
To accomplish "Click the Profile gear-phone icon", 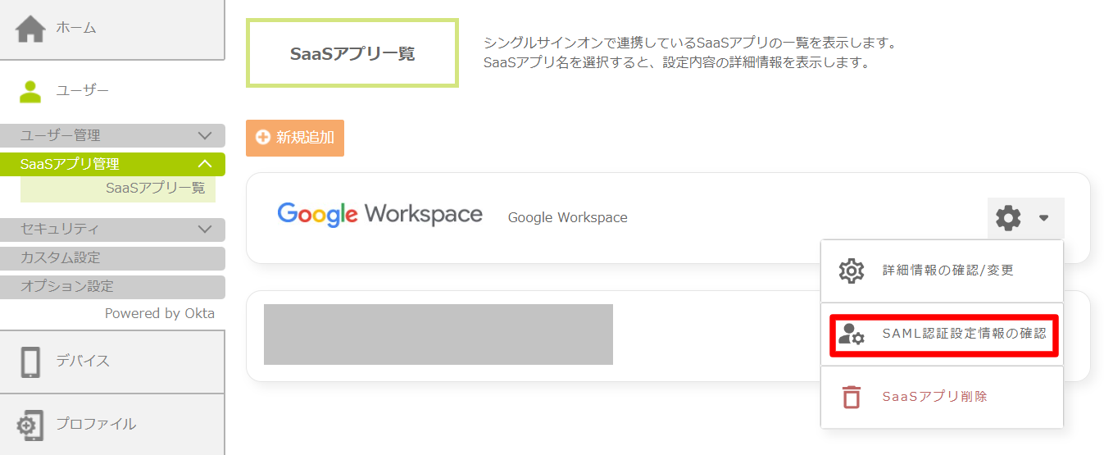I will [x=30, y=425].
